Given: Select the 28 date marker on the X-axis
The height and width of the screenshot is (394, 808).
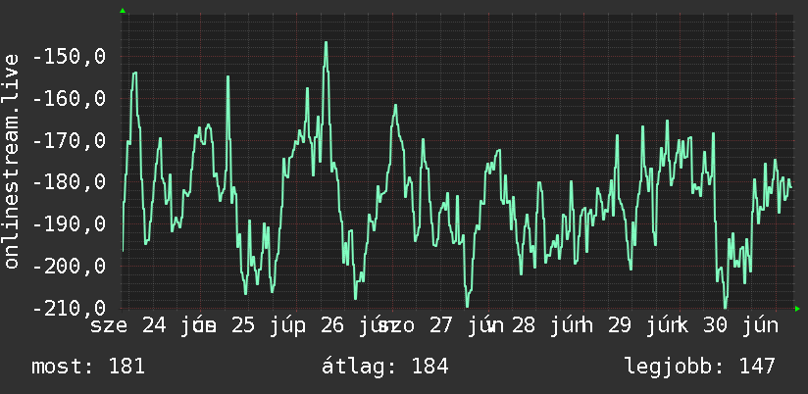Looking at the screenshot, I should click(x=524, y=325).
